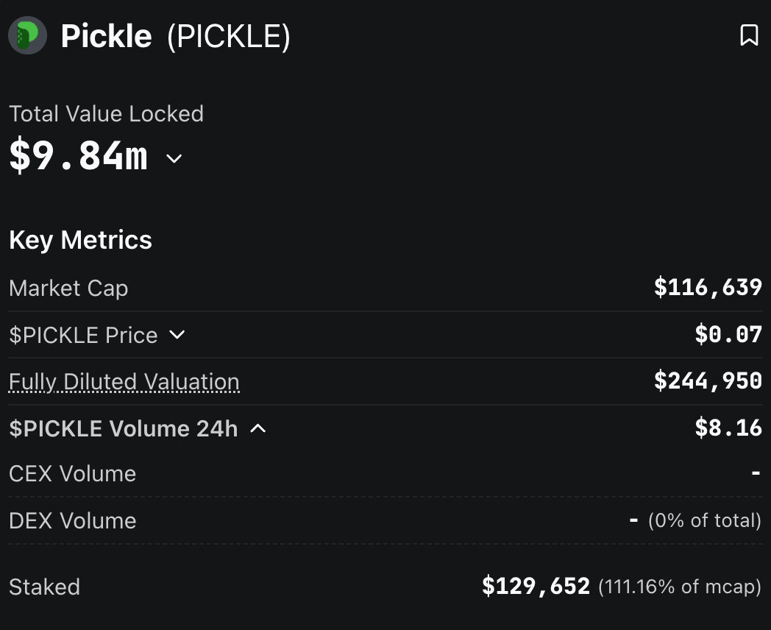Click the (PICKLE) ticker symbol text

pyautogui.click(x=229, y=36)
